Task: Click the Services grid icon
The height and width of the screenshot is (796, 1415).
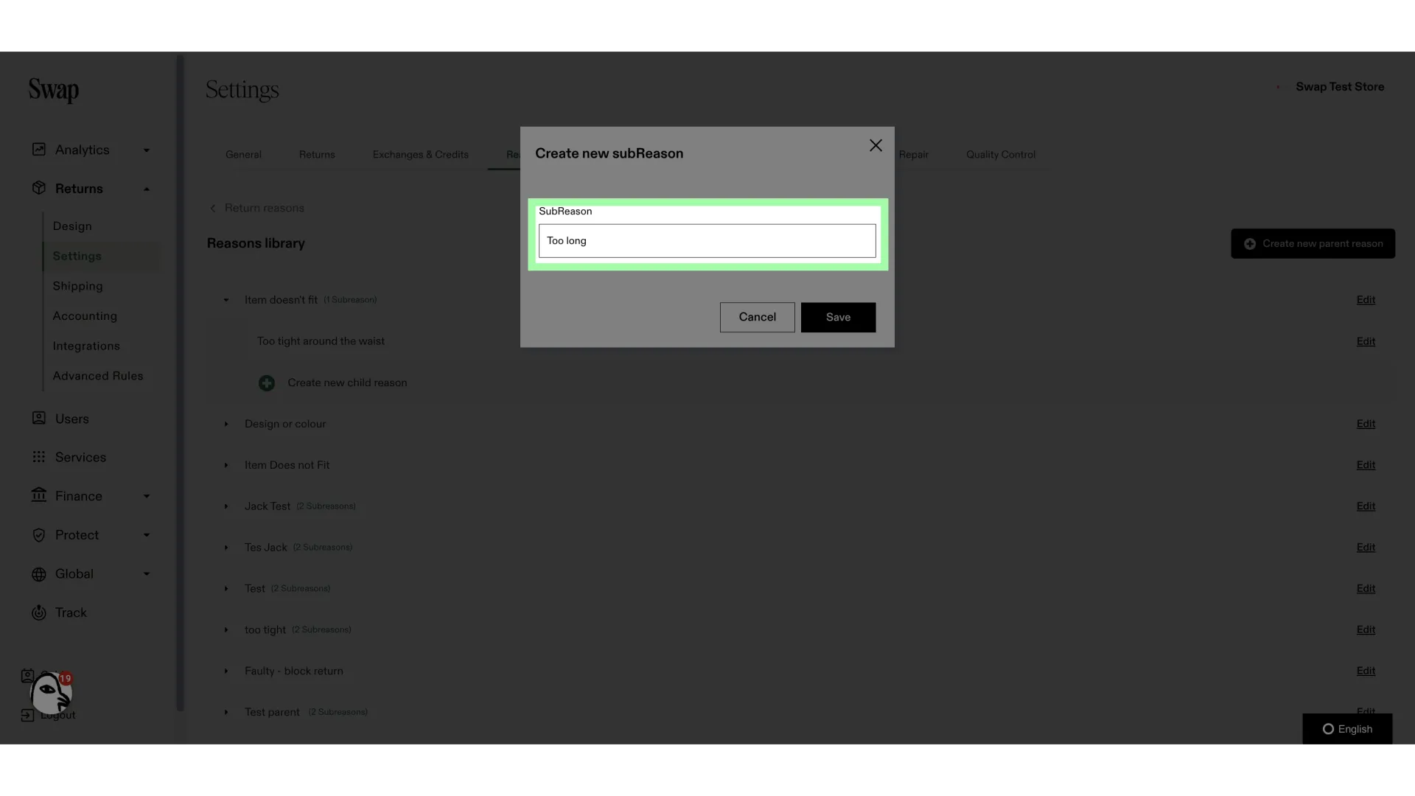Action: tap(39, 457)
